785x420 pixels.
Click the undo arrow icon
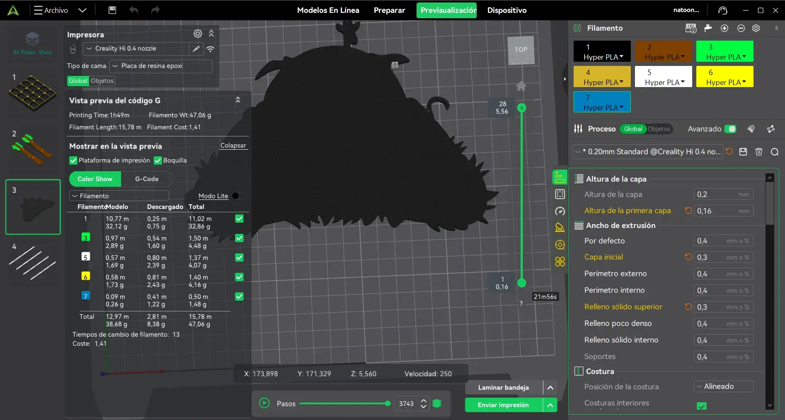pos(133,10)
